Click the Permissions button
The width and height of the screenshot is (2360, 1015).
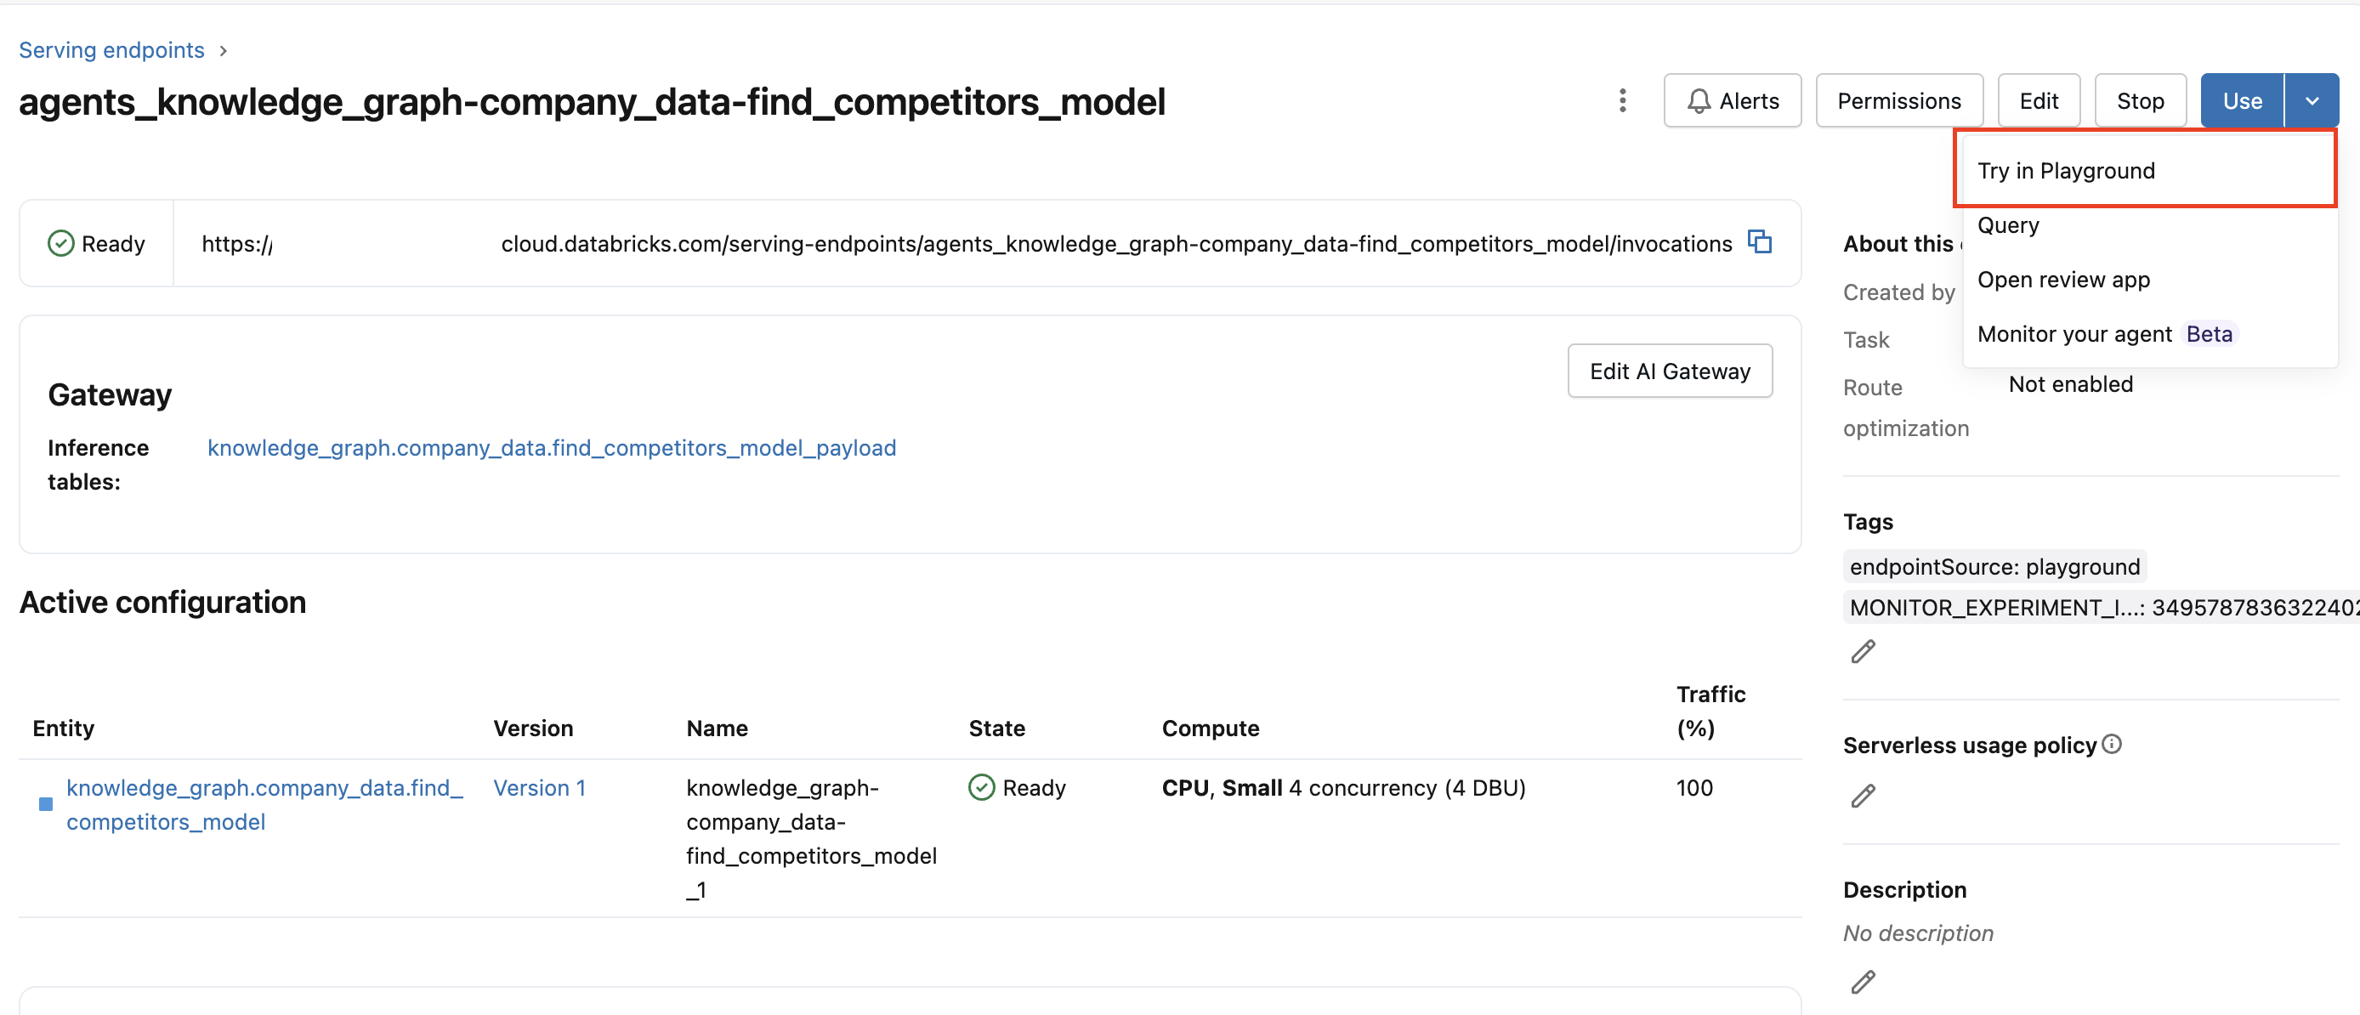pos(1898,101)
